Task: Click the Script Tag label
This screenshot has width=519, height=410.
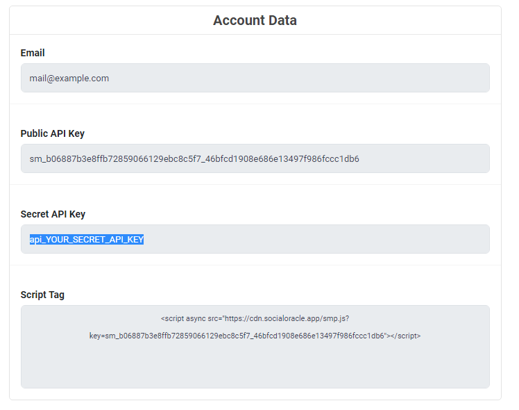Action: point(42,295)
